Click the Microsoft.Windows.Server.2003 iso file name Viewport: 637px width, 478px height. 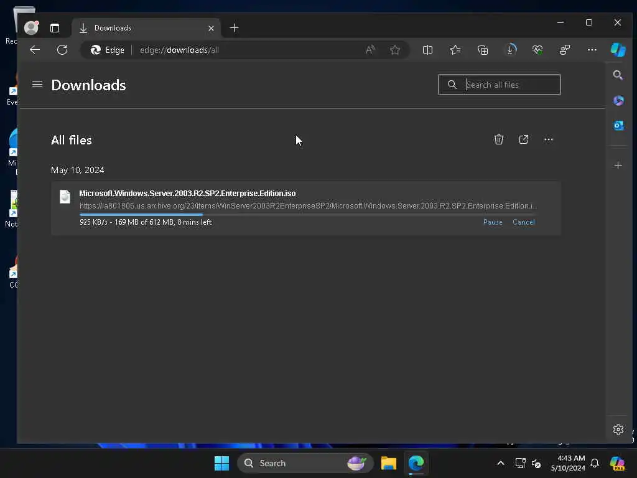(x=187, y=194)
